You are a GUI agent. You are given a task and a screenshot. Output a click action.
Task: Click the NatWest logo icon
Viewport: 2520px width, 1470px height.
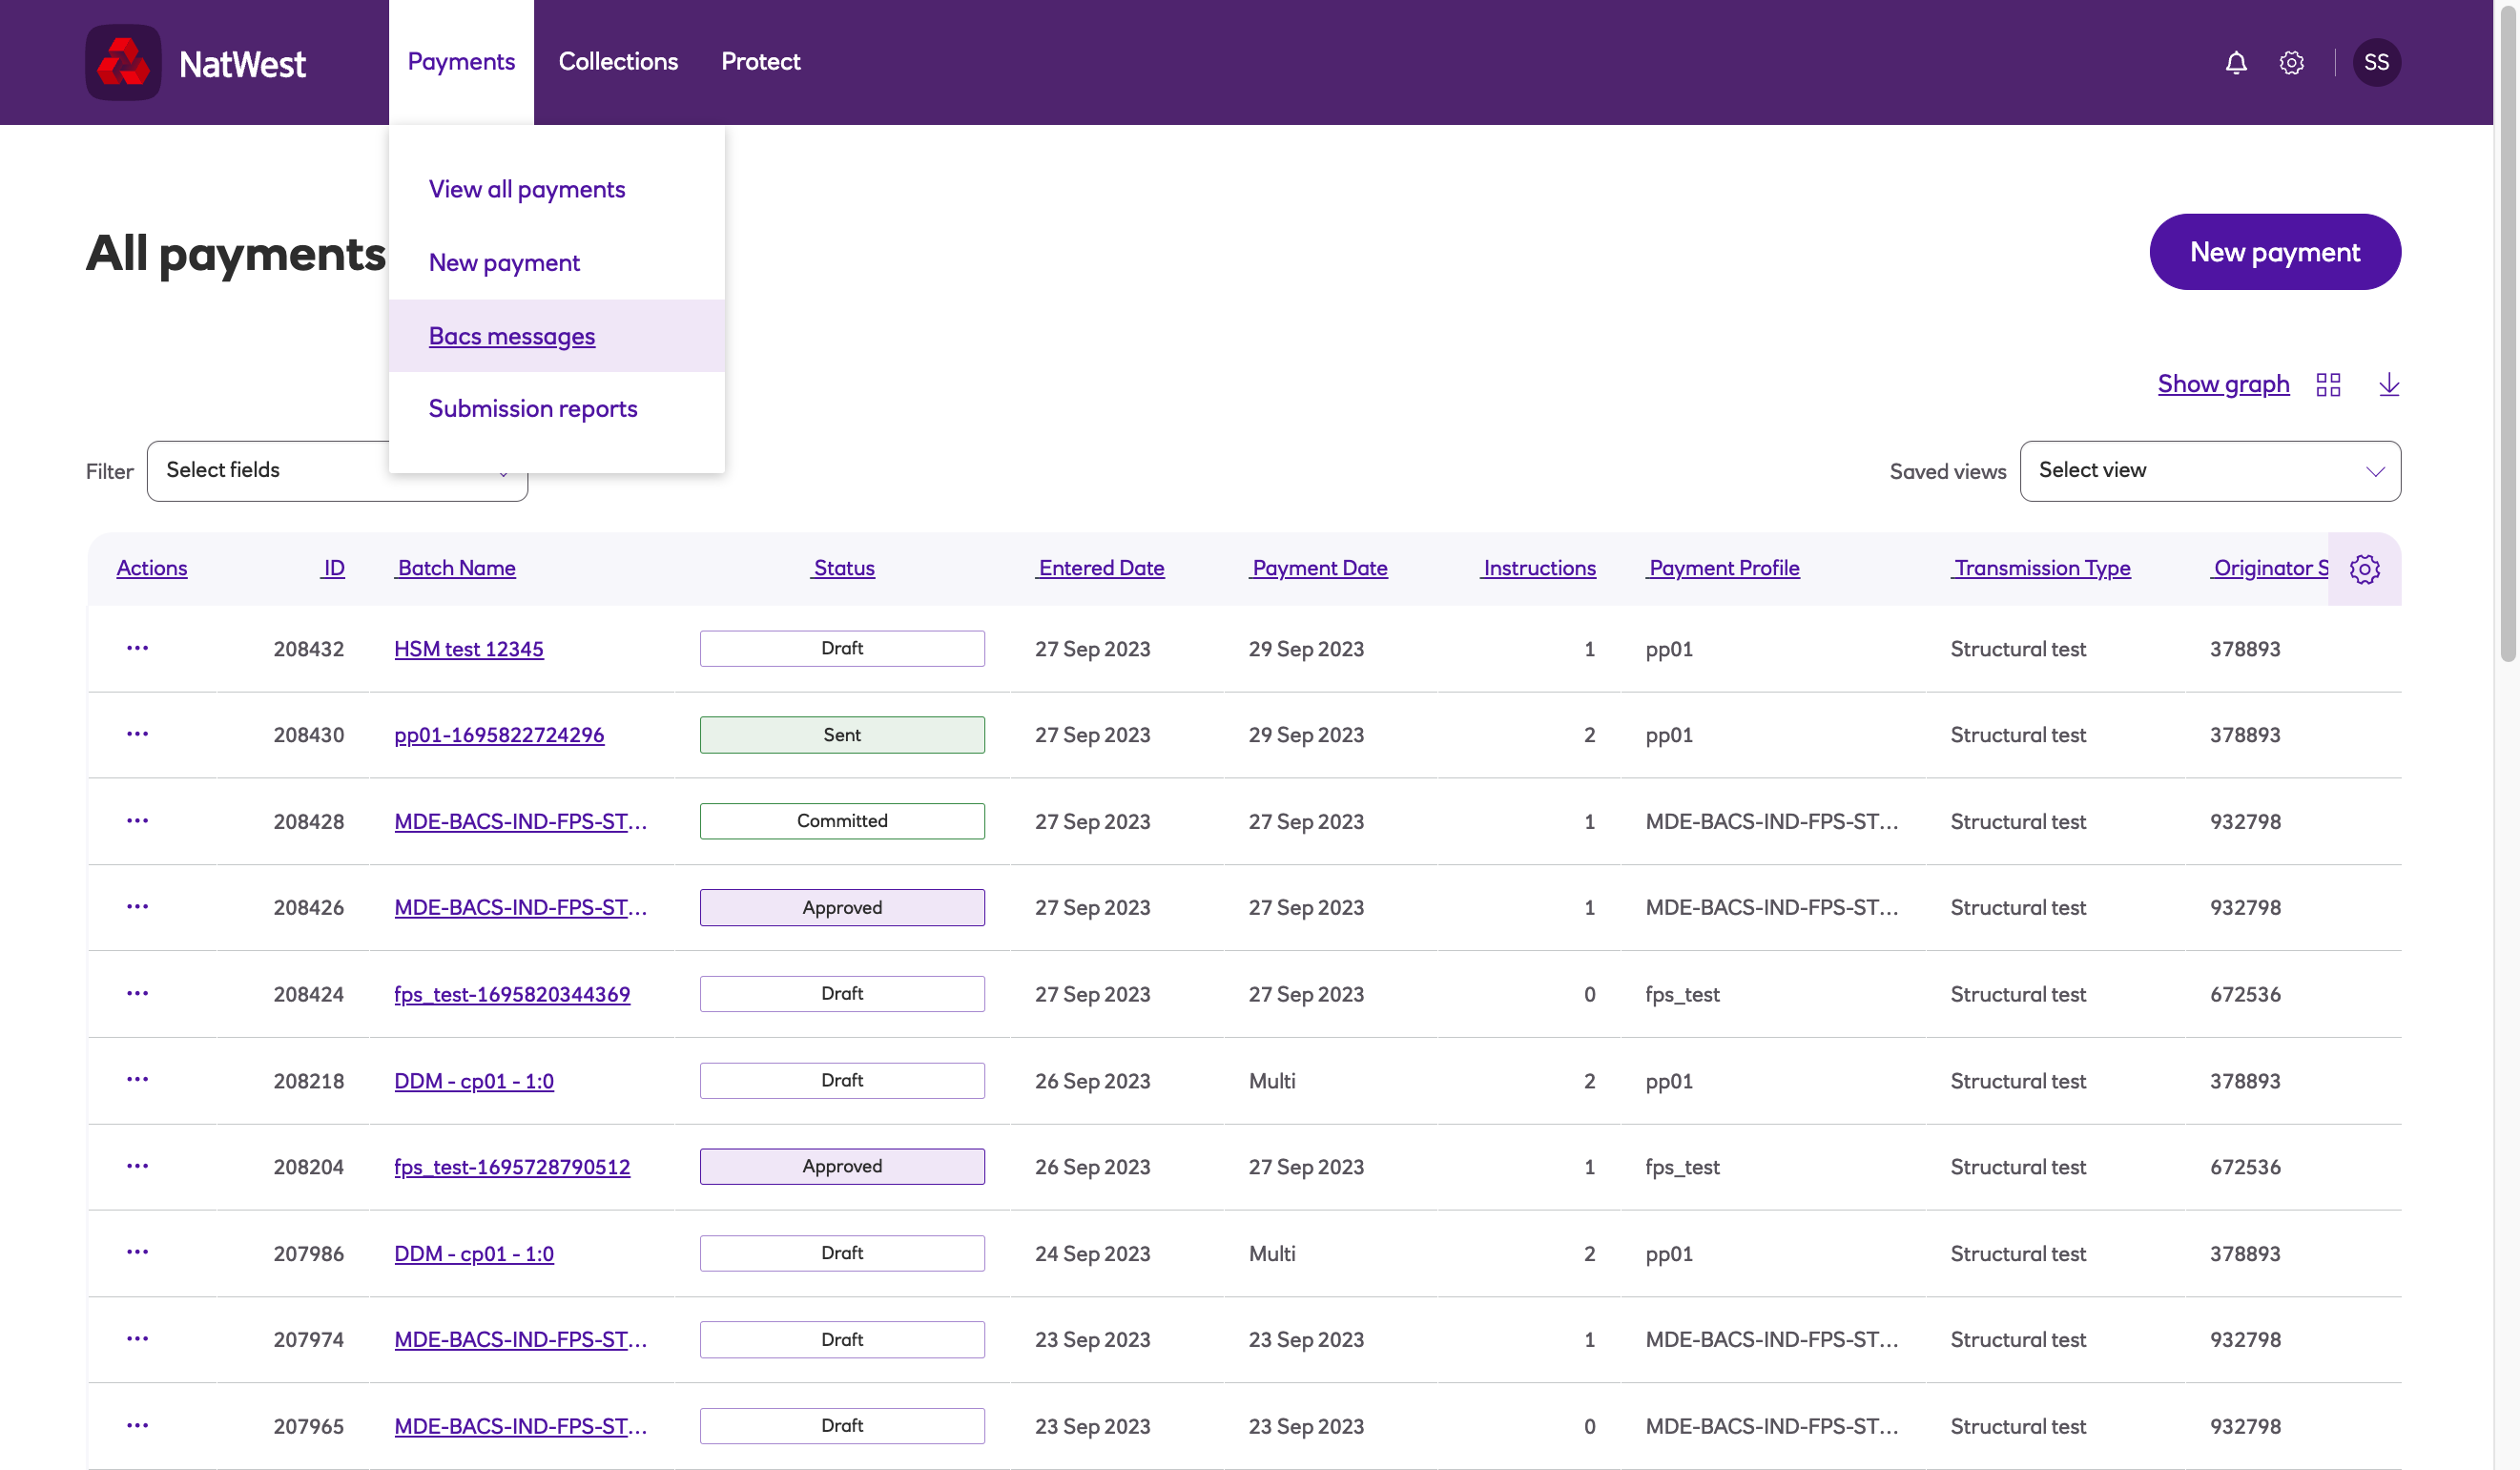[123, 62]
